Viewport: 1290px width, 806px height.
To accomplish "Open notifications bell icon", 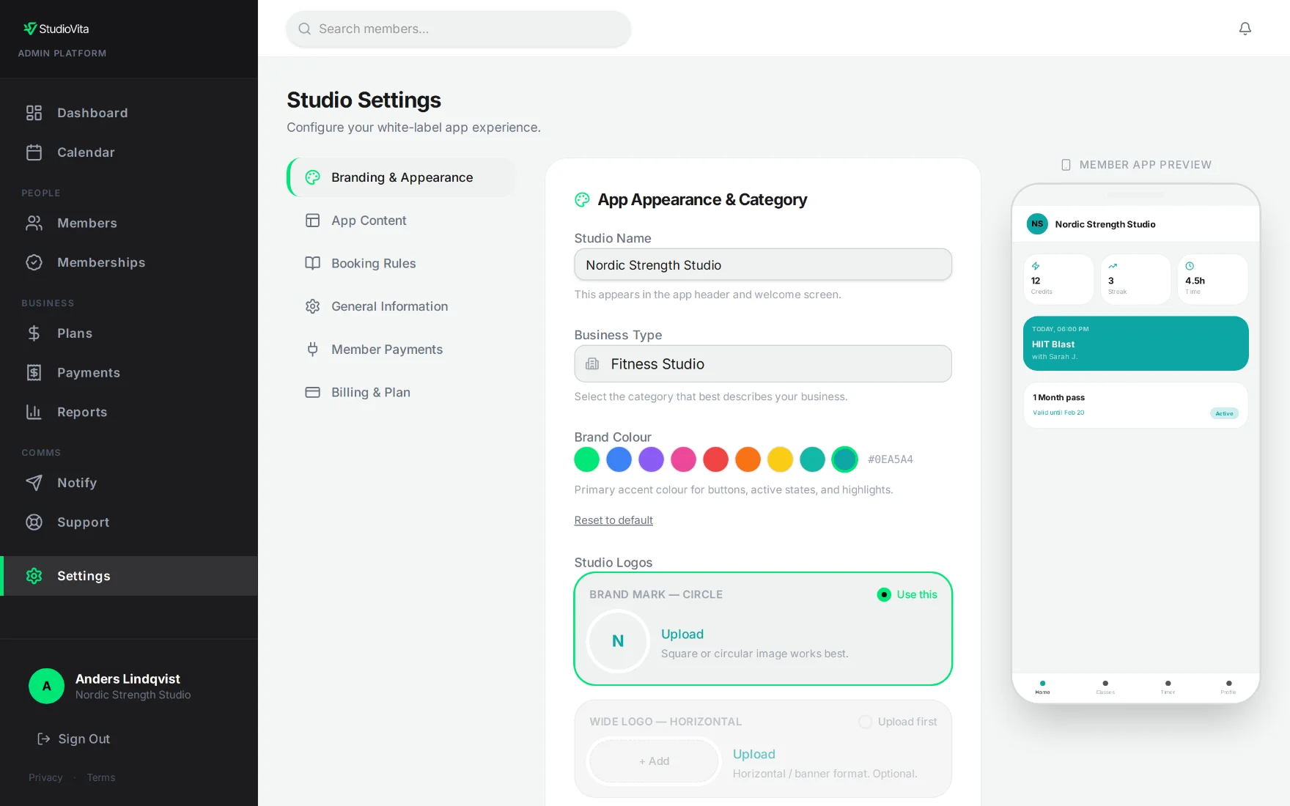I will [1245, 29].
